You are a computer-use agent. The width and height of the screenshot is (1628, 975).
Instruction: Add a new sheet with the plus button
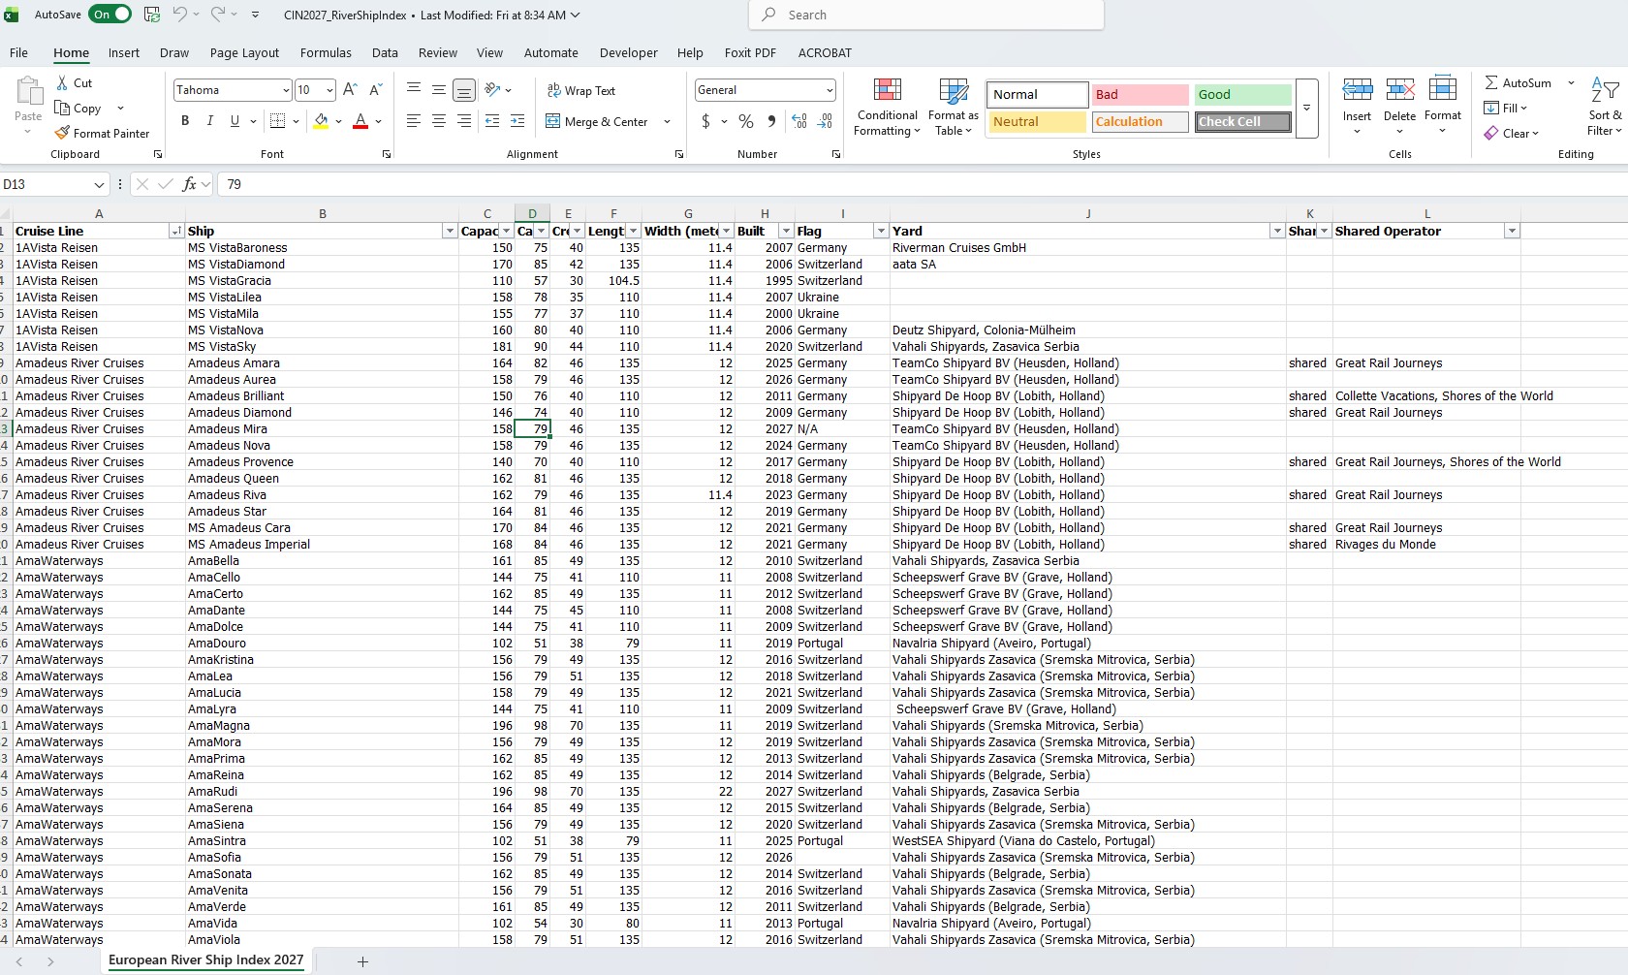click(x=362, y=961)
